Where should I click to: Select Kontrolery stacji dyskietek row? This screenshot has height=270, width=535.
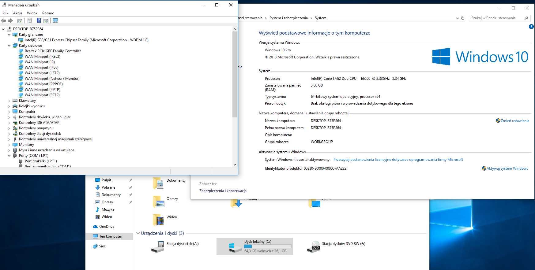point(37,134)
